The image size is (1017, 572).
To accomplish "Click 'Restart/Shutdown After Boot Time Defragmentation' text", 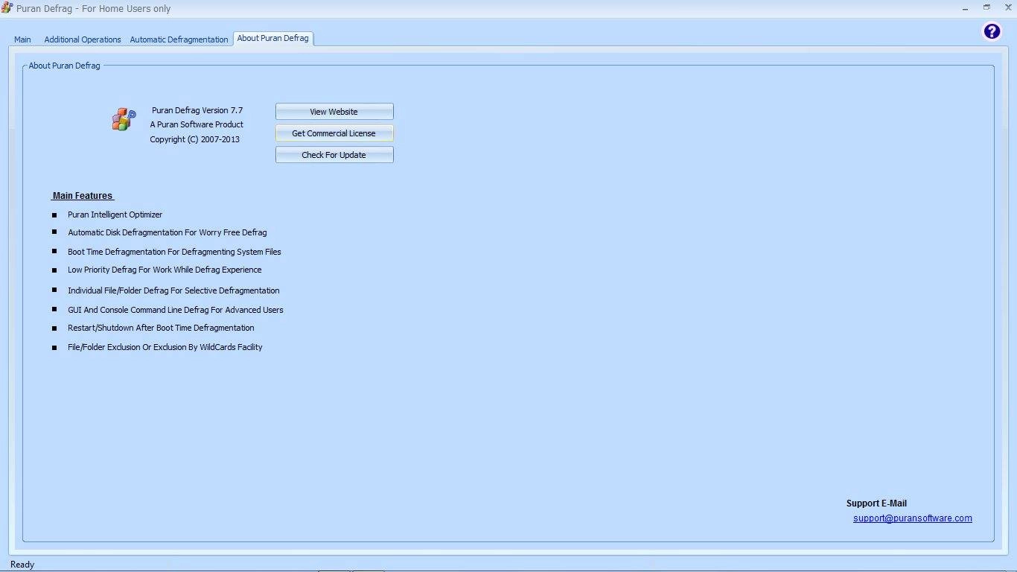I will (161, 328).
